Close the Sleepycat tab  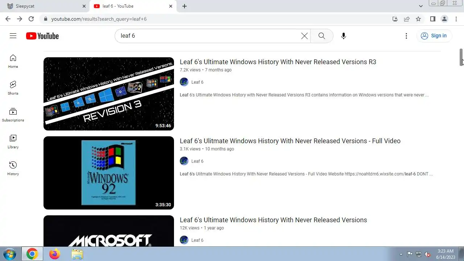click(84, 6)
